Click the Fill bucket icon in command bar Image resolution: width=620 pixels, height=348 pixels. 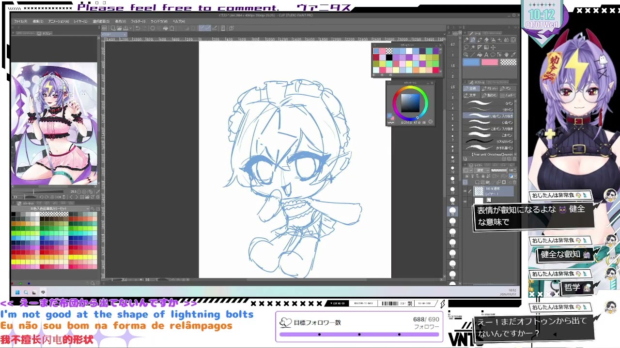[165, 28]
